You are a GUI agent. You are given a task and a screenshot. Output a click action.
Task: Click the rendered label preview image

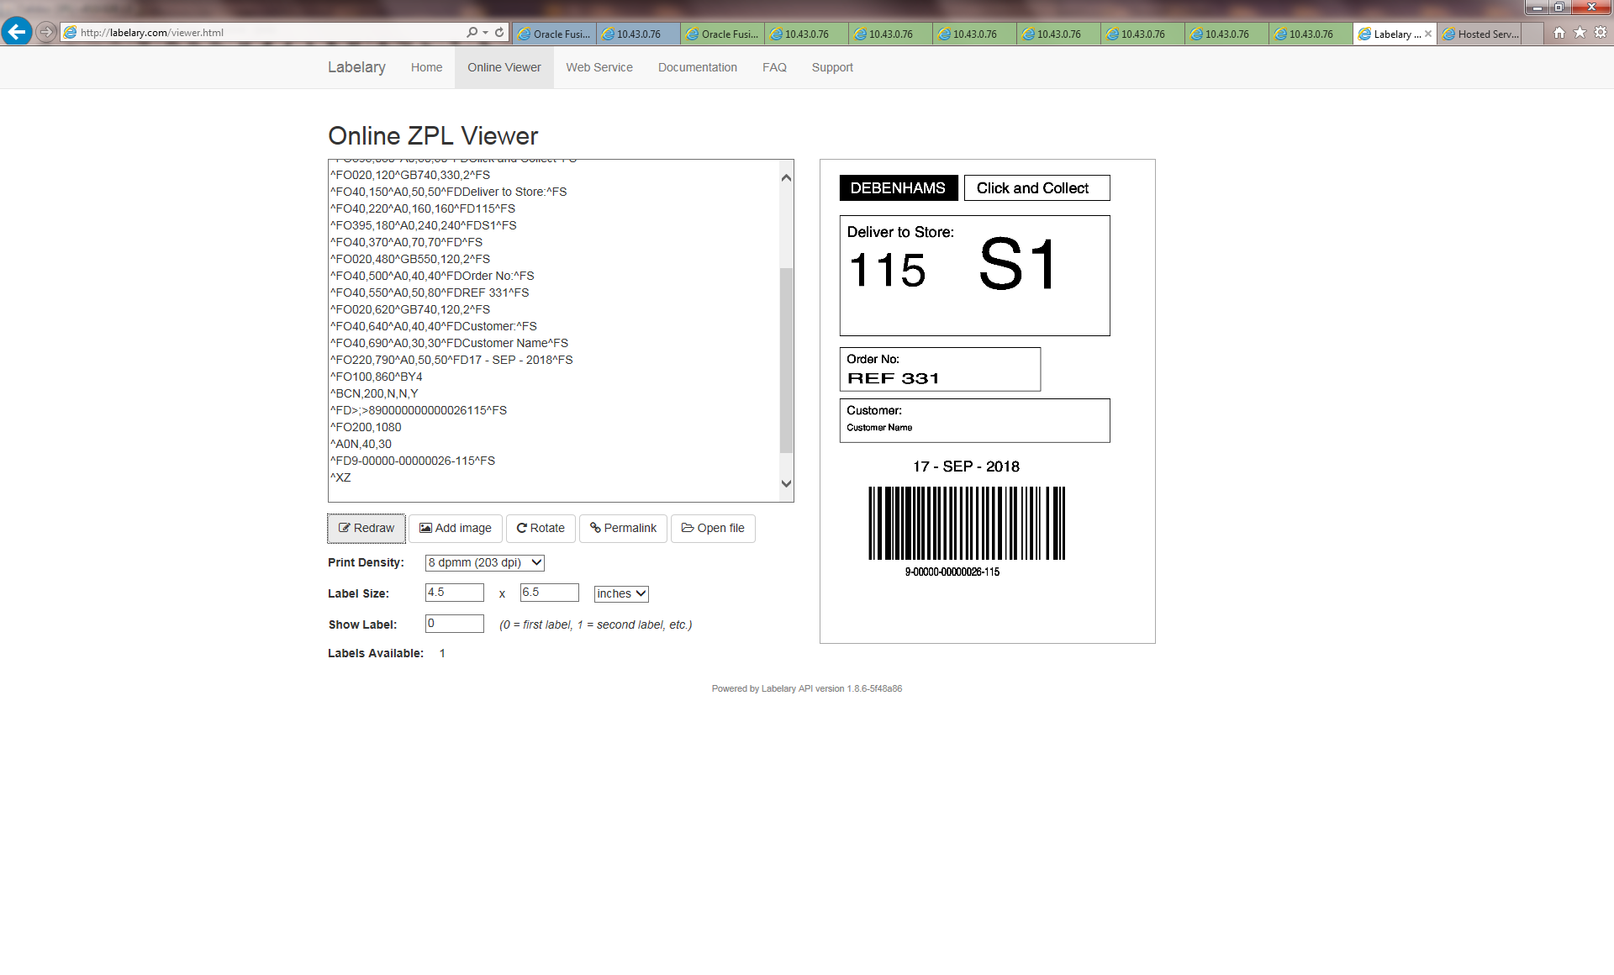tap(987, 401)
